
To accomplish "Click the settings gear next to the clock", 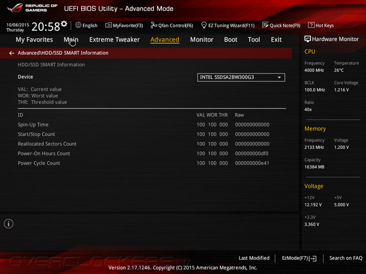I will [64, 24].
